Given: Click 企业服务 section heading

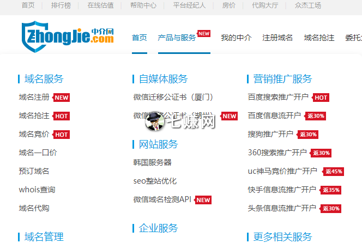Looking at the screenshot, I should click(158, 228).
